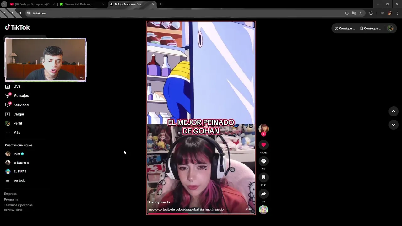
Task: Click the #anime hashtag
Action: tap(205, 209)
